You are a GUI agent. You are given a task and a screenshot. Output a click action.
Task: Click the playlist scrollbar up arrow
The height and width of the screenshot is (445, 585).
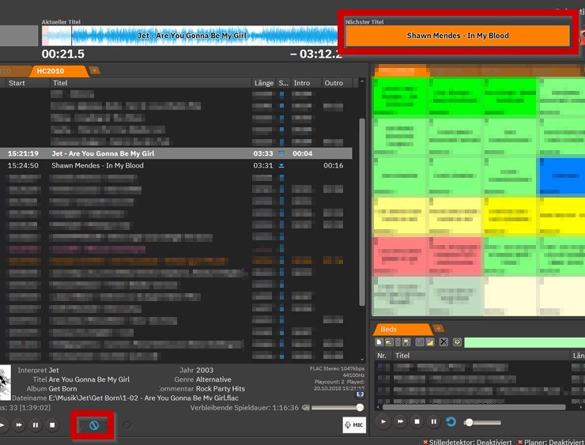pos(362,81)
